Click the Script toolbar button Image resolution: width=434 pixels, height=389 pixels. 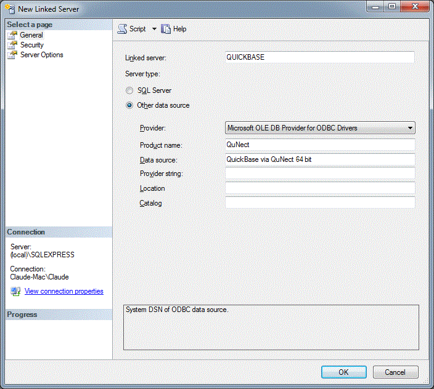click(x=132, y=29)
